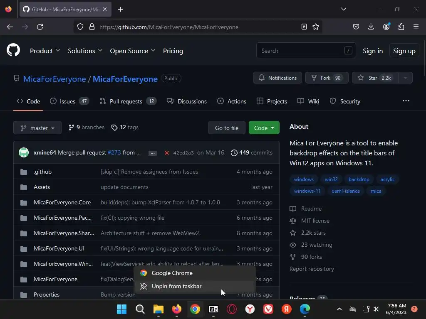Click the Notifications button
This screenshot has height=319, width=426.
[x=277, y=78]
